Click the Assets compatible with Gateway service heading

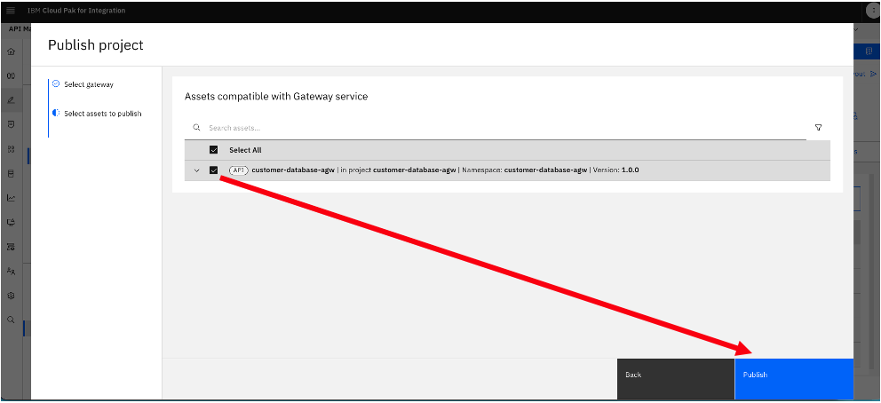point(276,97)
